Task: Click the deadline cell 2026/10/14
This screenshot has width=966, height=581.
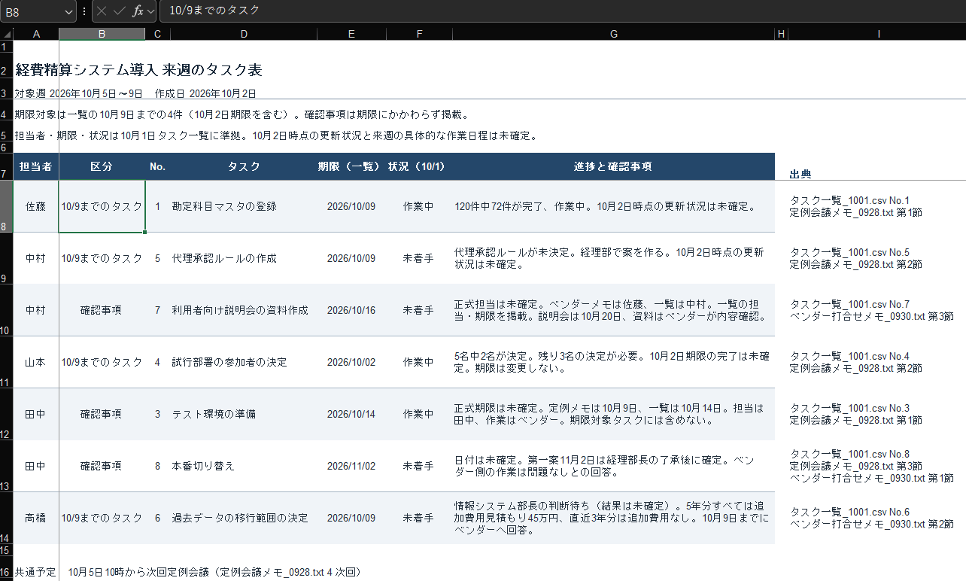Action: [x=351, y=414]
